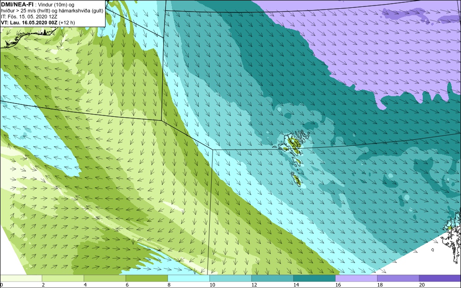The image size is (461, 288).
Task: Click the legend scale label '20'
Action: point(422,285)
